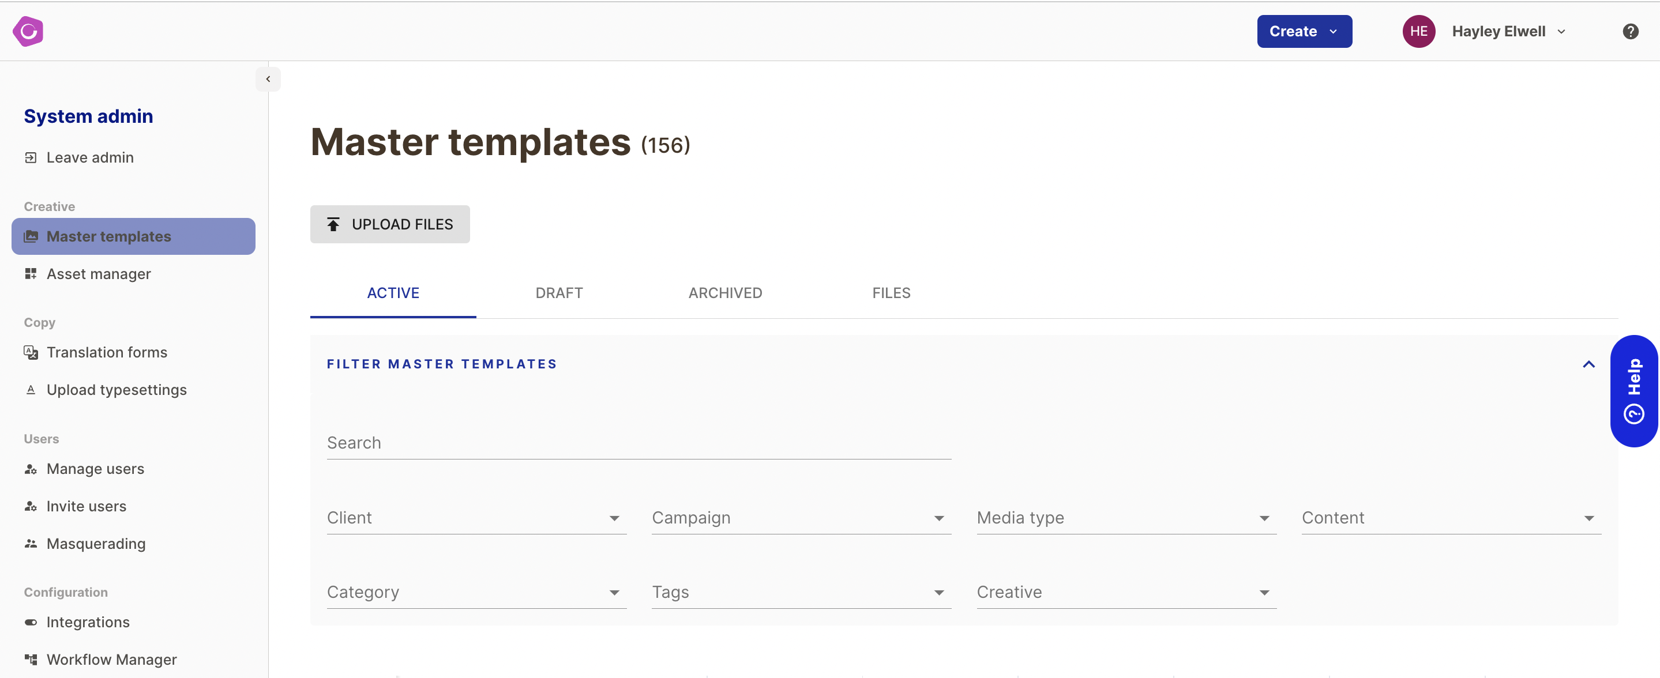The image size is (1660, 678).
Task: Click the Asset manager grid icon
Action: pos(31,274)
